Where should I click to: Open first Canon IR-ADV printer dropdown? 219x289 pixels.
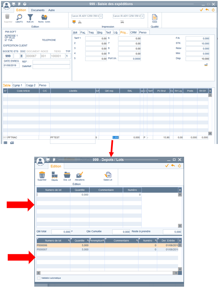[101, 16]
